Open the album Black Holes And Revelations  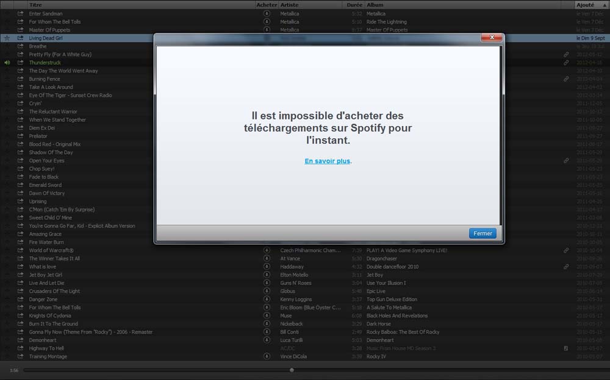(x=397, y=315)
